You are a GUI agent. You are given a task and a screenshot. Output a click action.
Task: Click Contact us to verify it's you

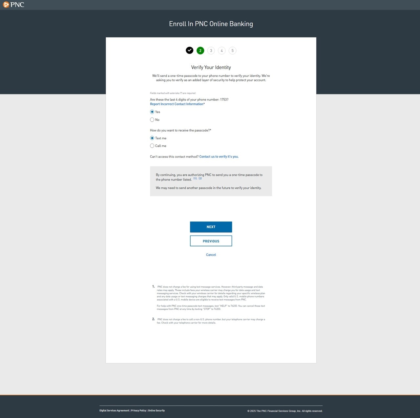219,157
